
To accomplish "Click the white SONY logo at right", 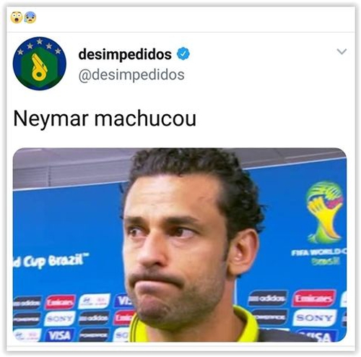I will [x=315, y=318].
